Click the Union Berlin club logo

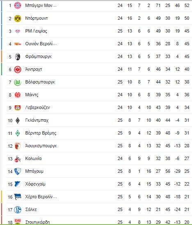tap(18, 44)
